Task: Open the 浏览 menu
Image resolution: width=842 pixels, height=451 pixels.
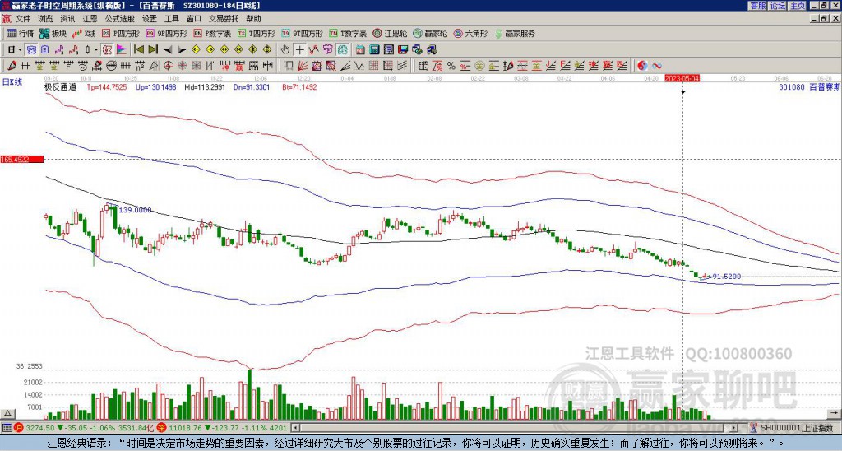Action: pyautogui.click(x=46, y=19)
